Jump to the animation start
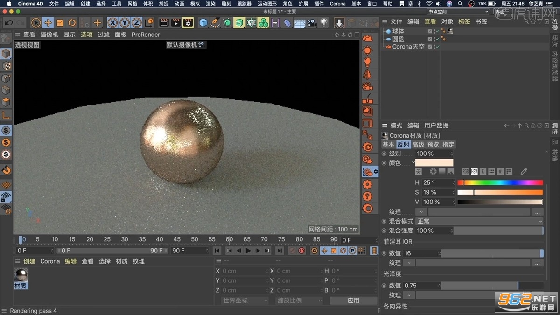This screenshot has width=560, height=315. pyautogui.click(x=217, y=251)
